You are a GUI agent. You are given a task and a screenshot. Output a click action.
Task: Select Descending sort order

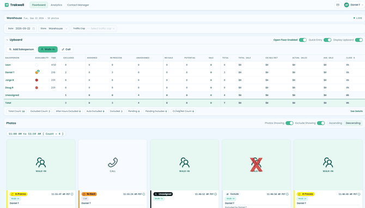[x=353, y=123]
